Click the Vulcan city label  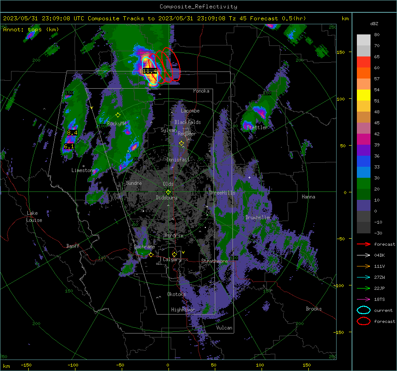(x=225, y=328)
